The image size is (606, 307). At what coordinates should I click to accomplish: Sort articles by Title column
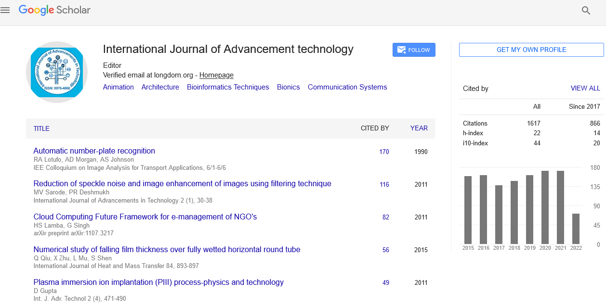point(41,128)
